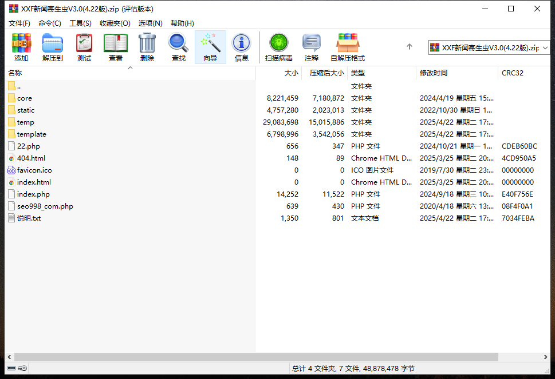
Task: Click the 查看 (View) book icon
Action: click(116, 47)
